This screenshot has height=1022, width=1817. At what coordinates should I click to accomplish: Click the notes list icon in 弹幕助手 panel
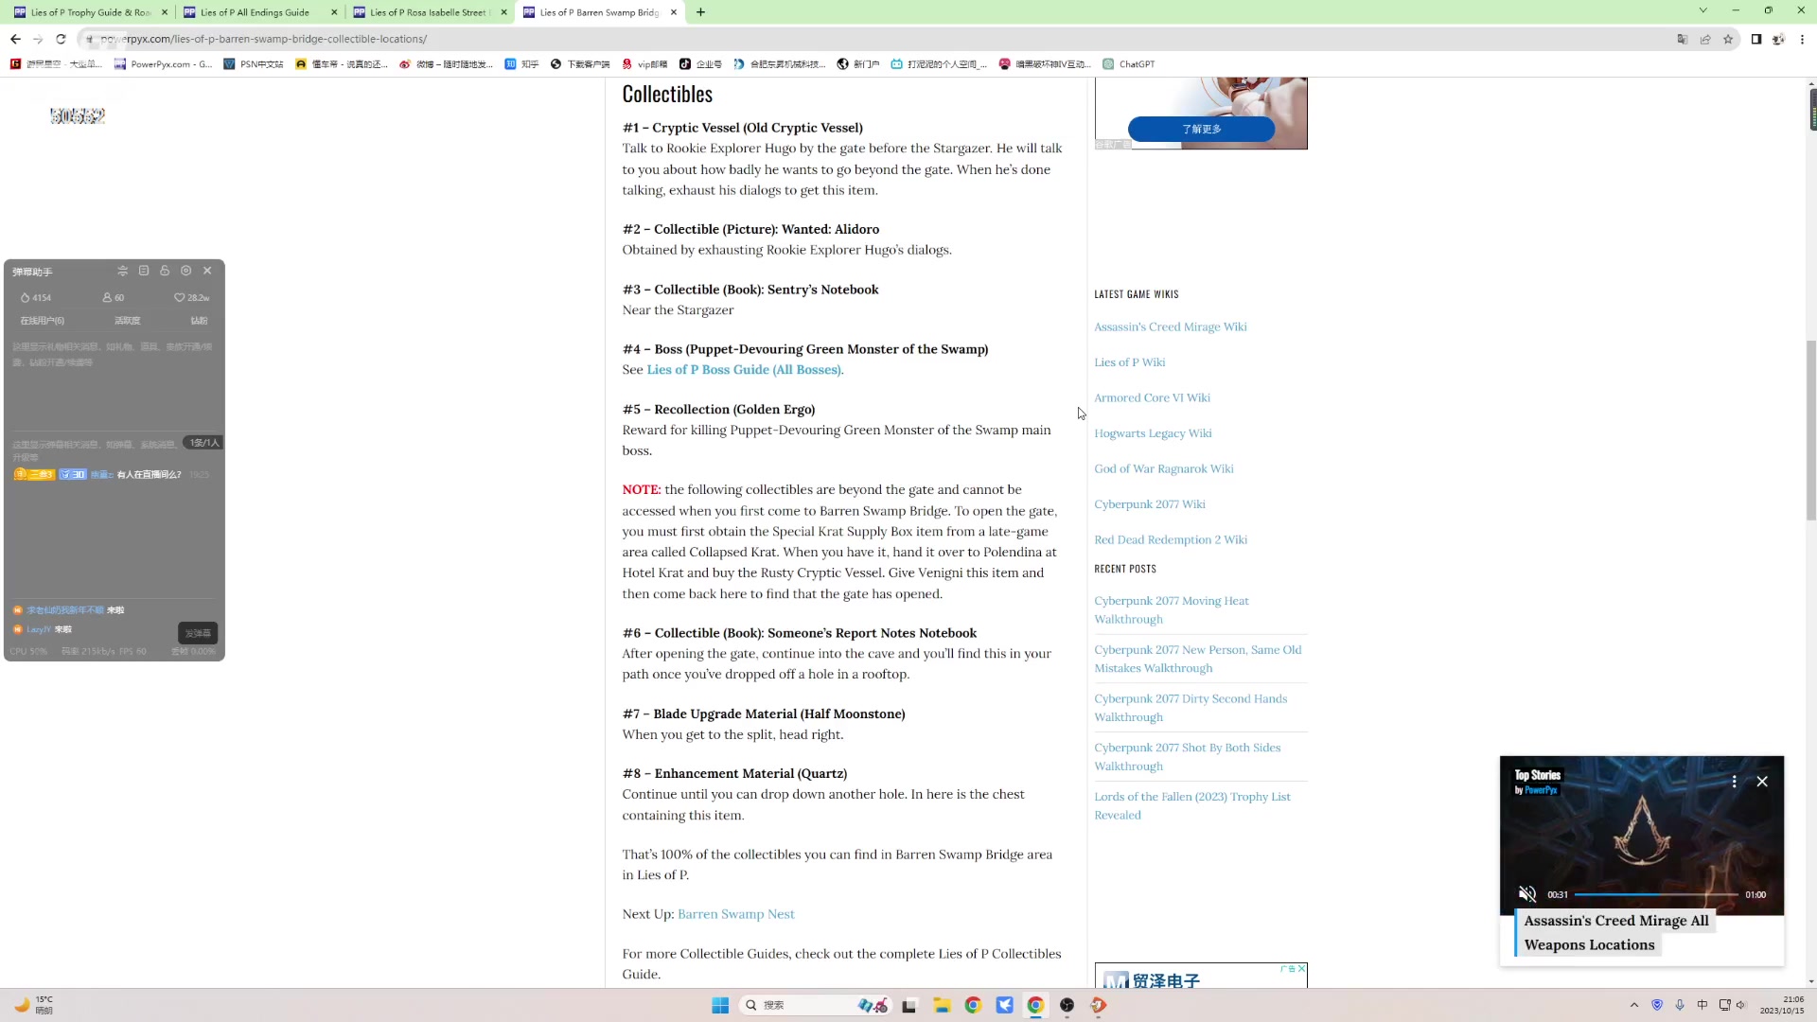click(x=144, y=271)
